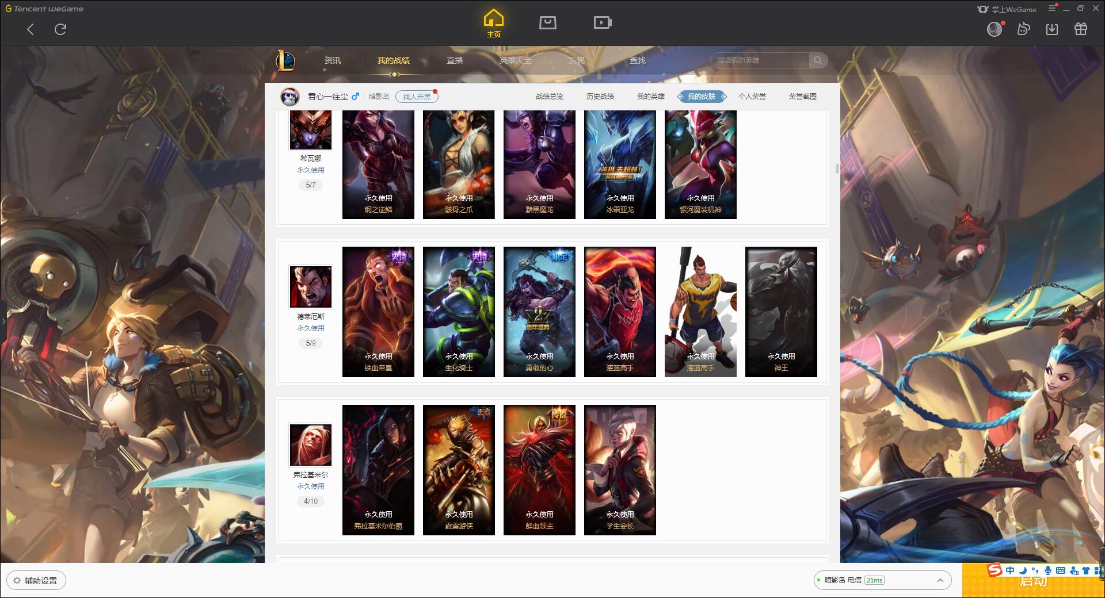
Task: Open the 资讯 tab
Action: click(332, 60)
